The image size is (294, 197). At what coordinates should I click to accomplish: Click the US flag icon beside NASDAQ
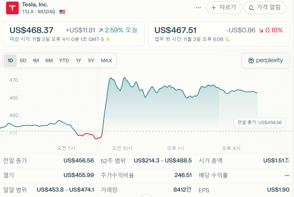62,12
